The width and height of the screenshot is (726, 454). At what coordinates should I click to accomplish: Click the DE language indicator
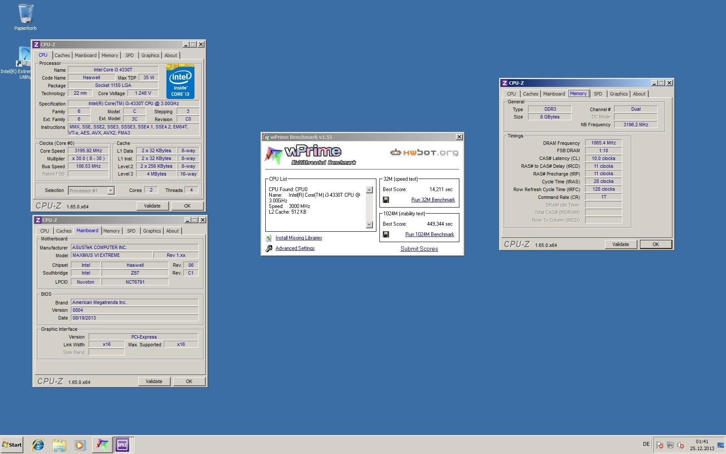tap(646, 444)
